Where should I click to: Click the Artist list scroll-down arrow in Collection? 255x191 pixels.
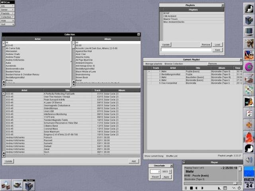click(4, 84)
